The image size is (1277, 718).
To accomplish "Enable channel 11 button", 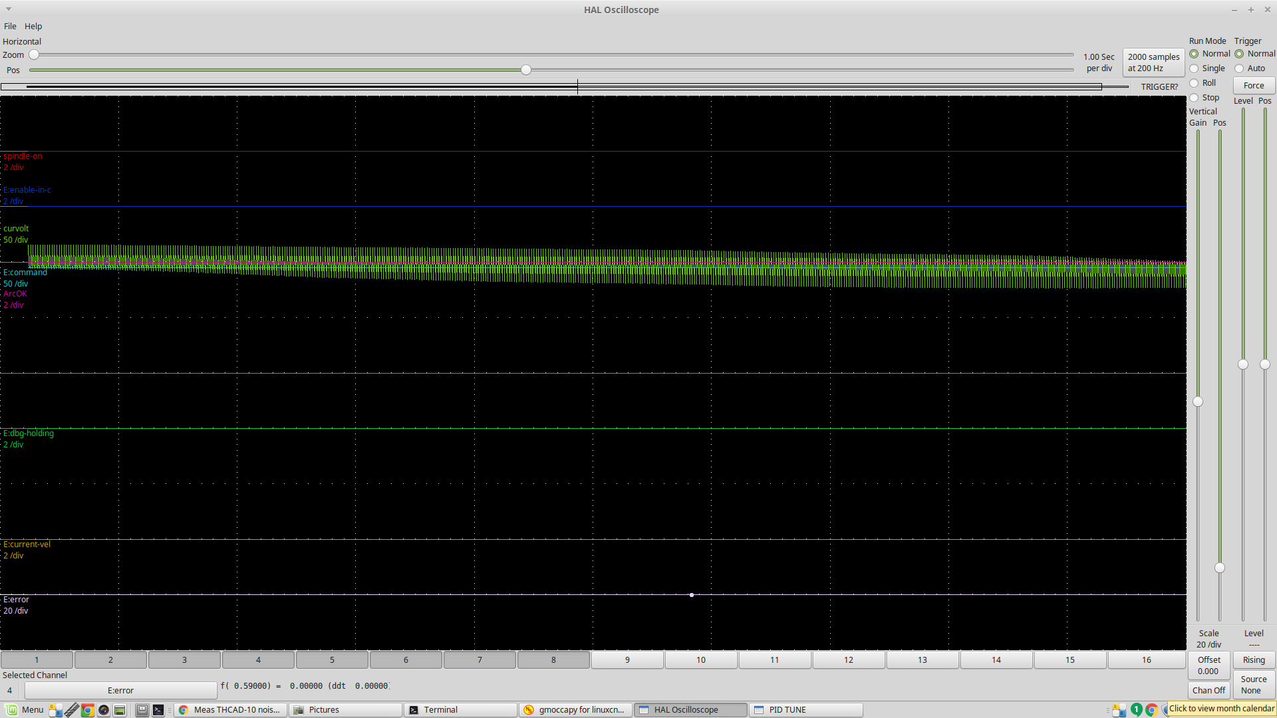I will [x=775, y=660].
